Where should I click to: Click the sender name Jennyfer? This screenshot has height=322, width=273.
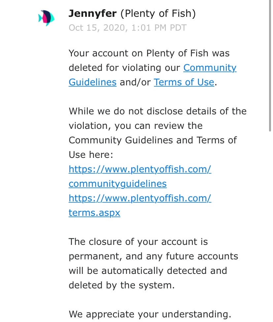coord(92,14)
